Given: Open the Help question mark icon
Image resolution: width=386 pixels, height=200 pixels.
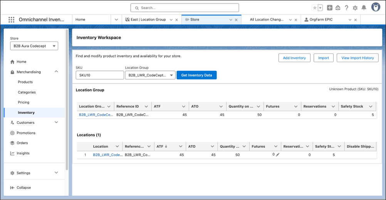Looking at the screenshot, I should 346,8.
